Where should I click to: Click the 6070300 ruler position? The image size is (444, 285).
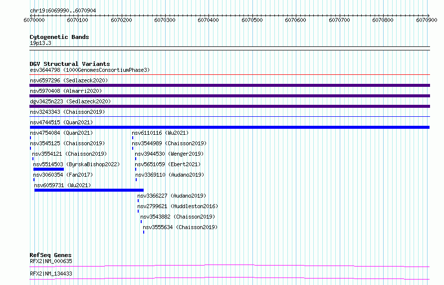[165, 20]
